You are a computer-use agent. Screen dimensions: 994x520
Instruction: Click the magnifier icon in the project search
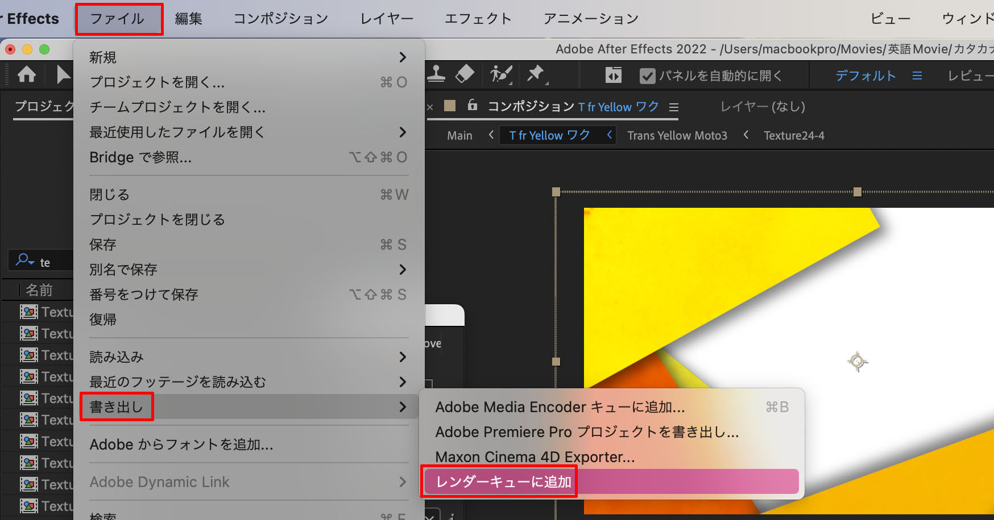[23, 260]
